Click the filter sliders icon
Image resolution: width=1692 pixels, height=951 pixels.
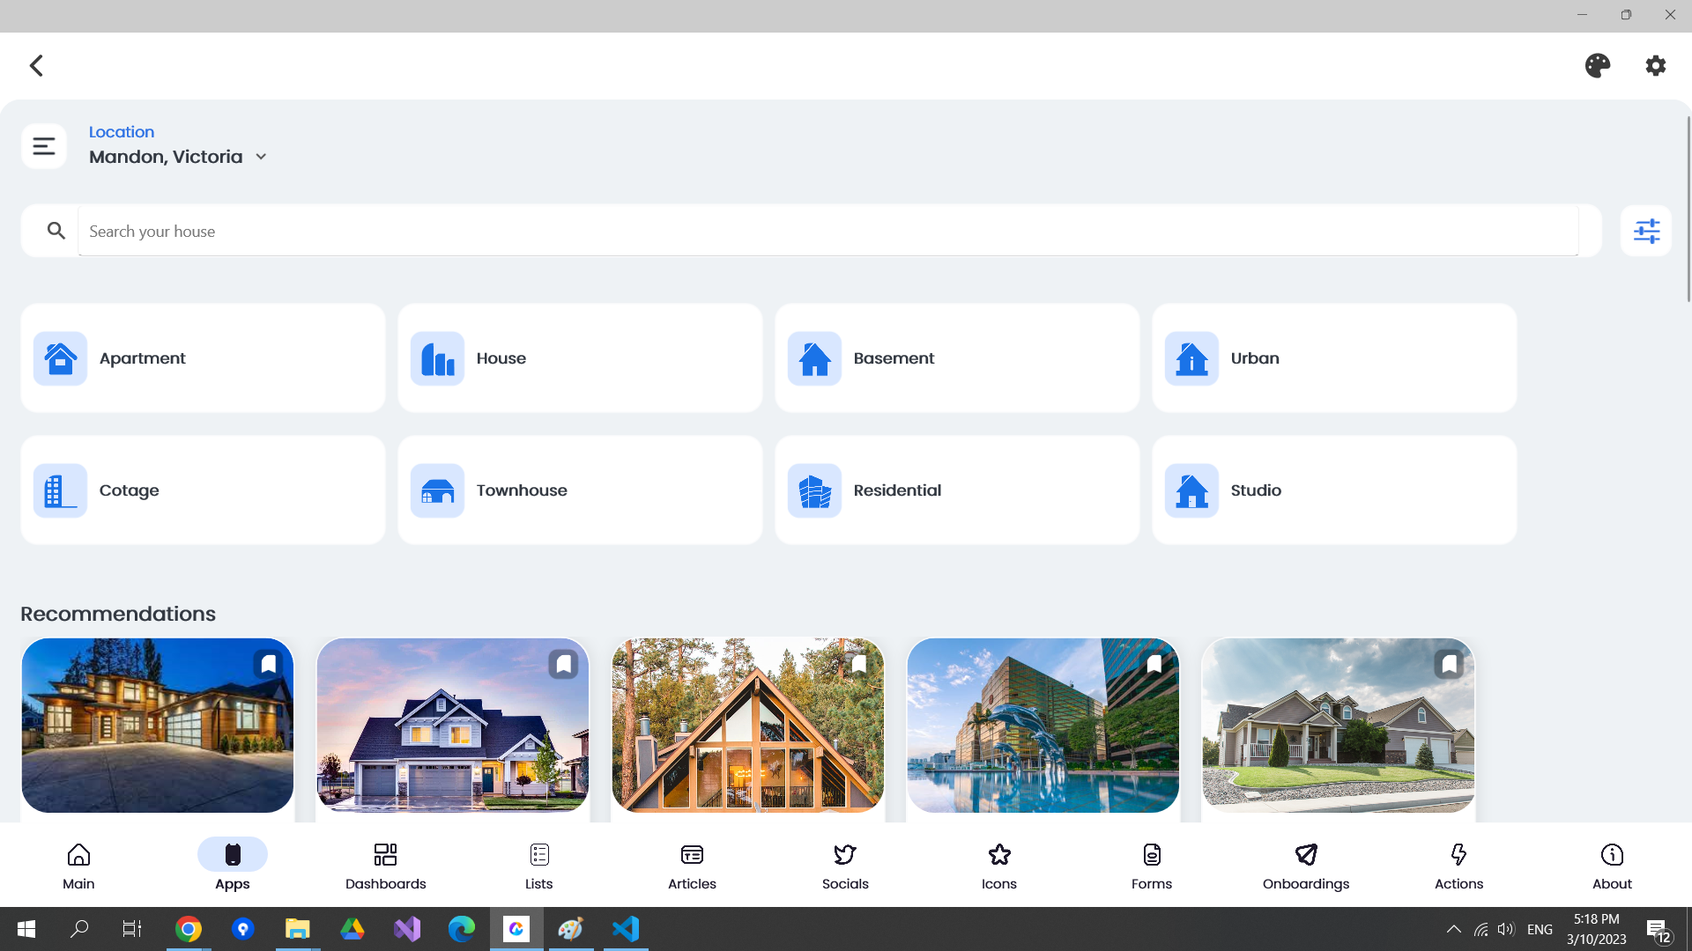point(1645,231)
